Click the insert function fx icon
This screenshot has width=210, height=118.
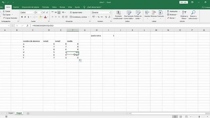point(27,26)
